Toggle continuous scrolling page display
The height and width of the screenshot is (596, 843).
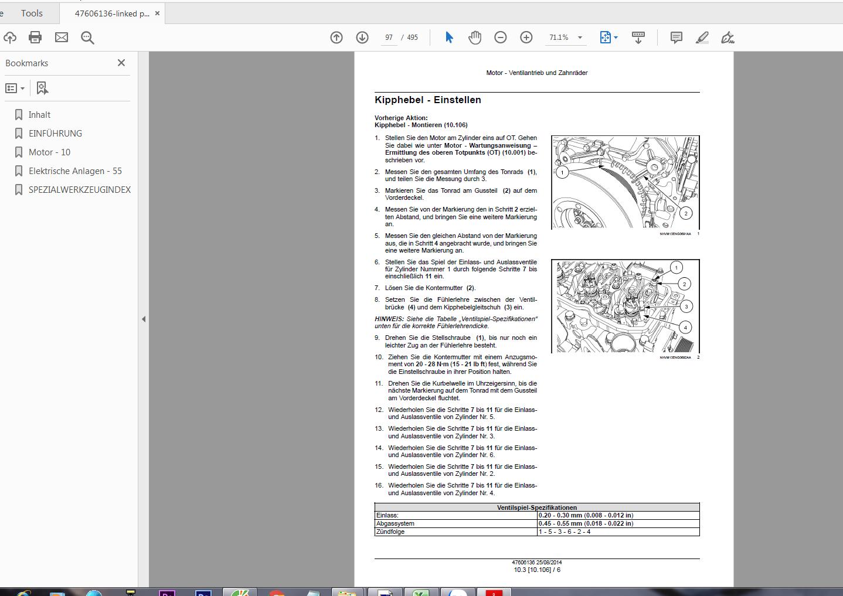pos(638,37)
